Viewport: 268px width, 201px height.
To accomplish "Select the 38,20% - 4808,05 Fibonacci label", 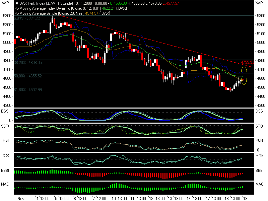I will pos(28,63).
